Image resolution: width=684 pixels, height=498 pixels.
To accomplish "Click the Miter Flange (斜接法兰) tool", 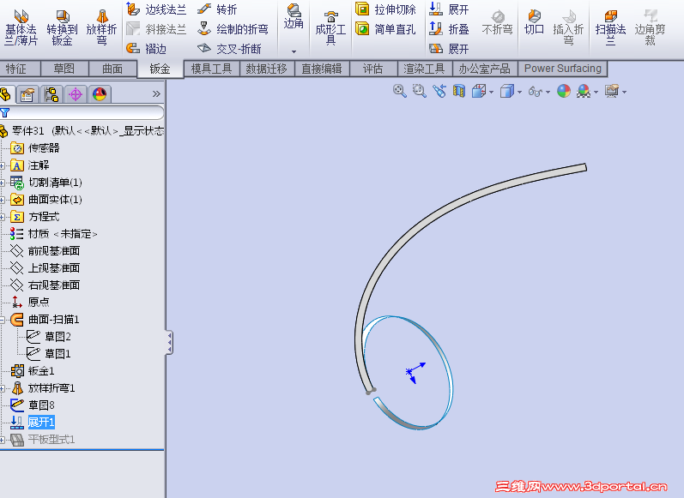I will click(x=155, y=29).
